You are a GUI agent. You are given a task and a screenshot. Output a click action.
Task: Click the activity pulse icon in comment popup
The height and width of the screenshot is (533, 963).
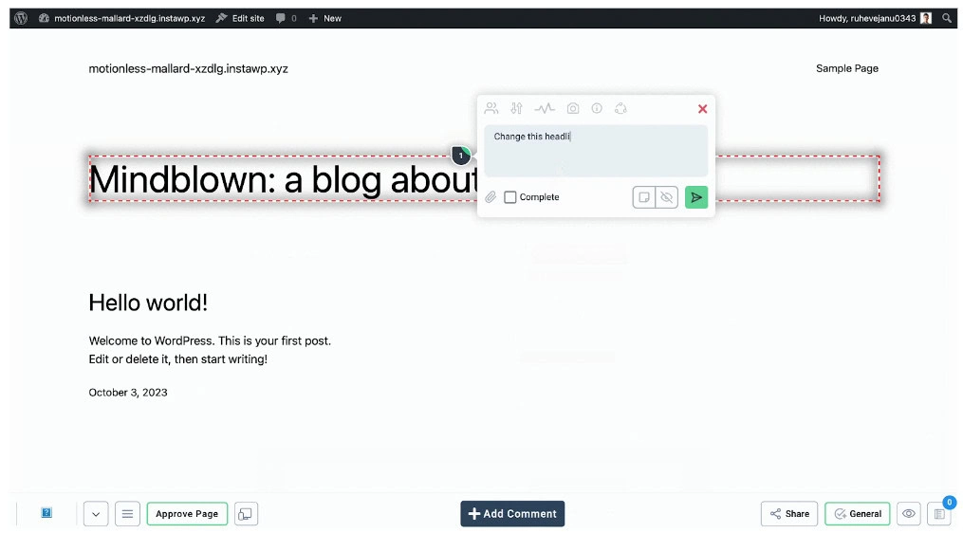(545, 109)
